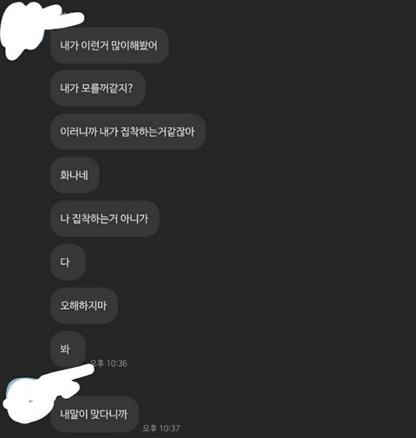Tap the single-character '다' bubble
416x438 pixels.
click(x=68, y=262)
